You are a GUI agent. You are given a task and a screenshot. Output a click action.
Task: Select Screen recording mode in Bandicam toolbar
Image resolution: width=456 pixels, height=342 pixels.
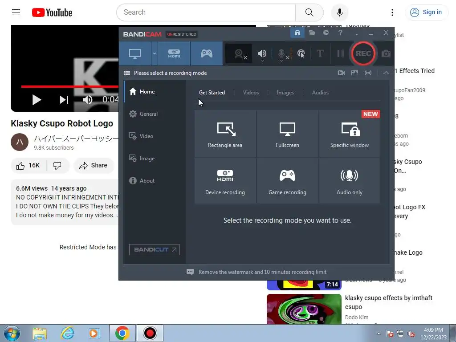(135, 53)
